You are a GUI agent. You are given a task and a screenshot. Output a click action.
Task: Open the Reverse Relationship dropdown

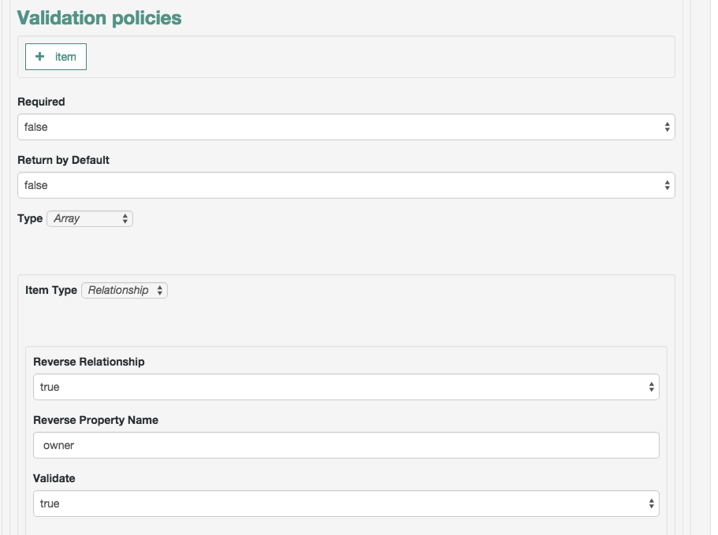click(x=346, y=387)
